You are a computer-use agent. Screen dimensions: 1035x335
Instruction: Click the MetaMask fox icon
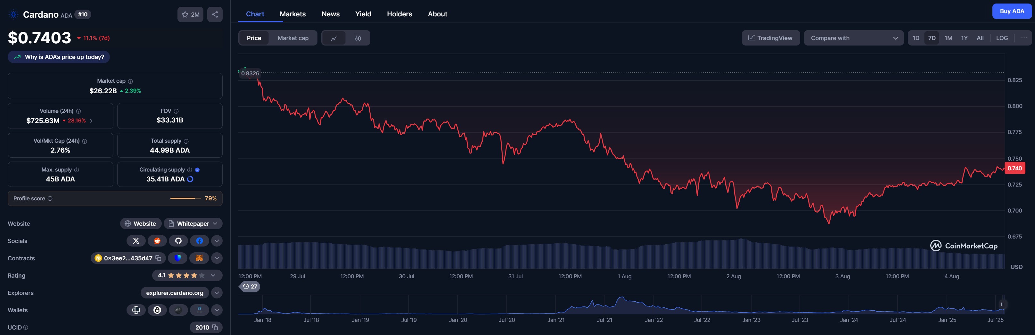pyautogui.click(x=199, y=258)
